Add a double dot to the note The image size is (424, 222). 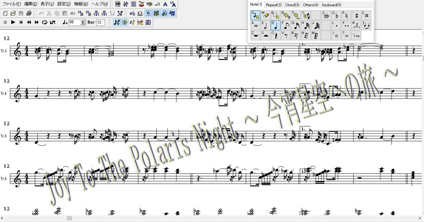(x=346, y=25)
